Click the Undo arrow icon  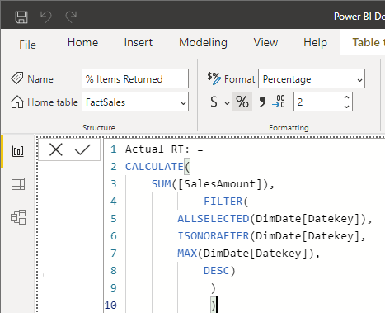point(46,17)
